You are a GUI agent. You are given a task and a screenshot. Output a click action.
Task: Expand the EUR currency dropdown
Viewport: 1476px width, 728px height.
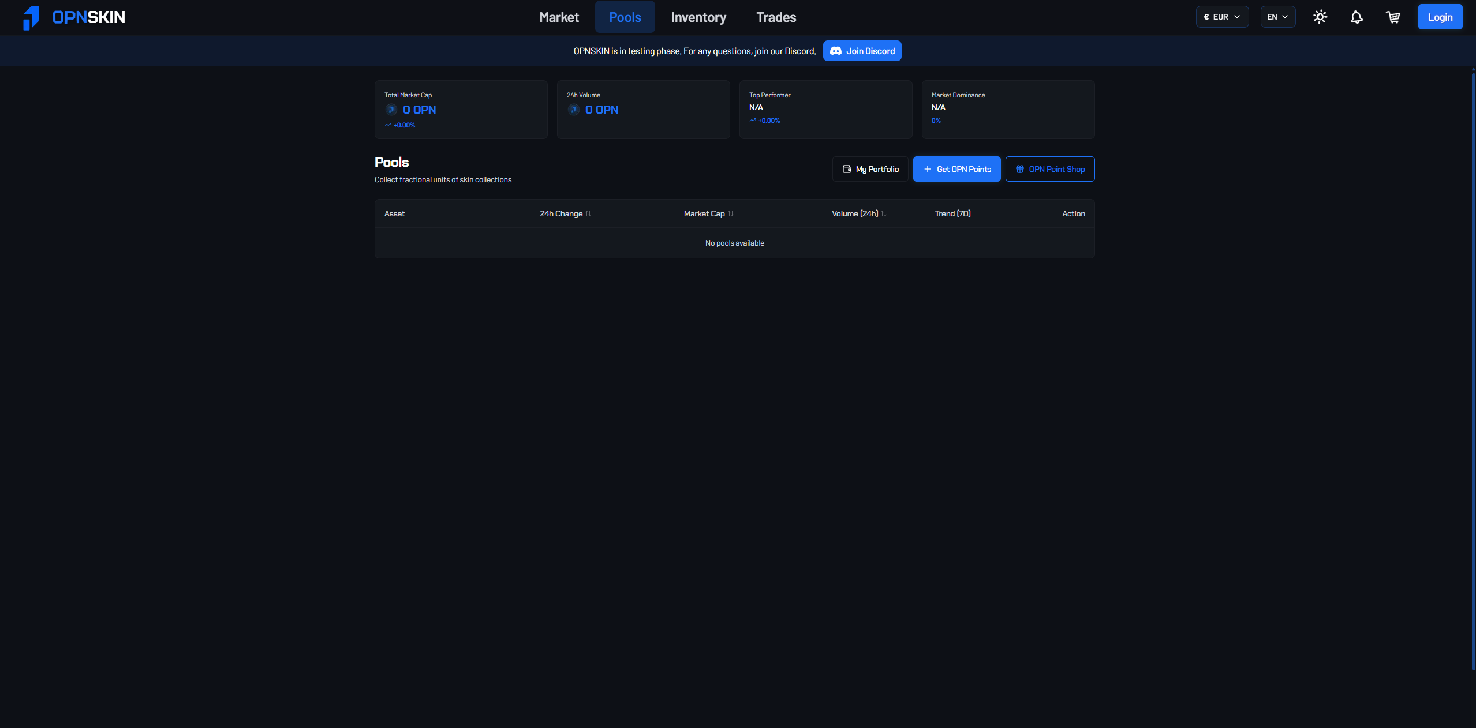click(1222, 17)
